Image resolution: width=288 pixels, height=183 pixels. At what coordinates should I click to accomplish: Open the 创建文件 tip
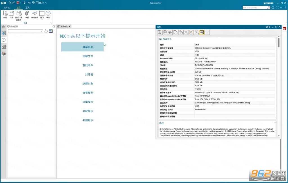(88, 56)
